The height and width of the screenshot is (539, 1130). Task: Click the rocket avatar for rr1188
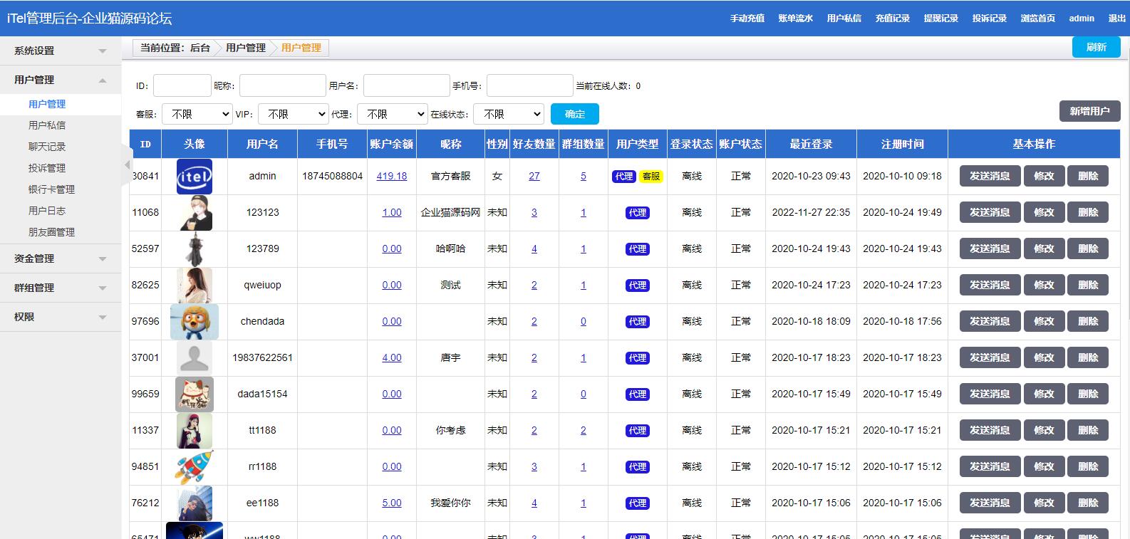194,467
